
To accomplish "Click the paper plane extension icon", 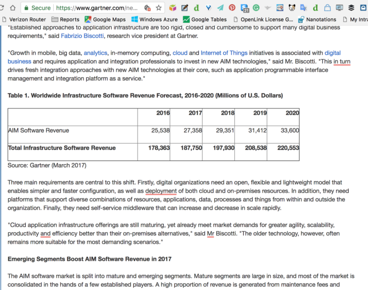I will pos(220,8).
